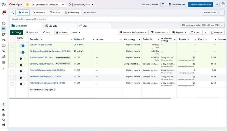The image size is (227, 131).
Task: Click the info icon beside Results from 7 campaigns
Action: pos(55,90)
